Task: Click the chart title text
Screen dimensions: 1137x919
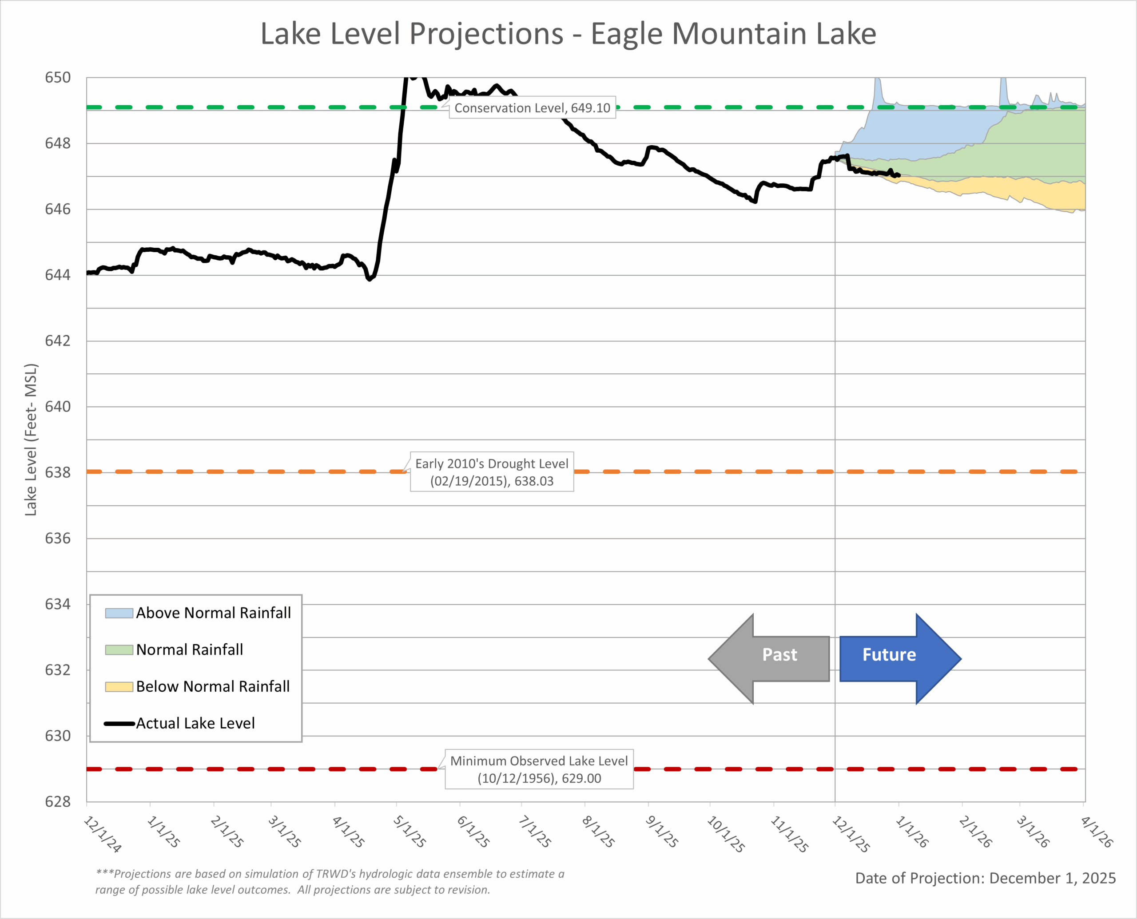Action: (x=568, y=34)
